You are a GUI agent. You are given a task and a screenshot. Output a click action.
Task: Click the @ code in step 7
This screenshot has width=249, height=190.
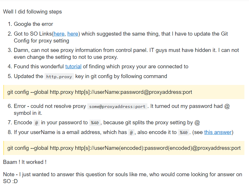coord(36,123)
